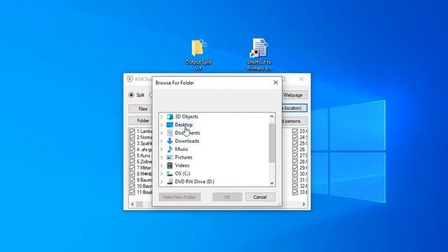The image size is (448, 252).
Task: Click folder tree scroll up arrow
Action: [272, 116]
